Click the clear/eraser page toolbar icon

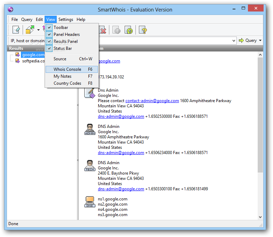click(16, 30)
